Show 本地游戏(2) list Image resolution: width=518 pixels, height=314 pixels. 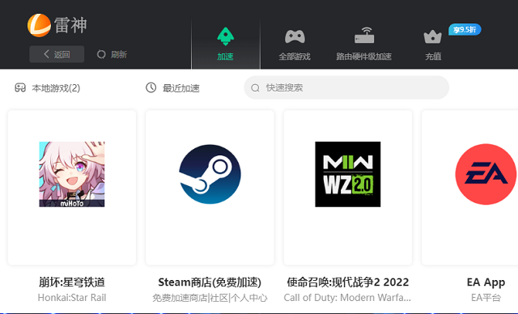point(47,88)
